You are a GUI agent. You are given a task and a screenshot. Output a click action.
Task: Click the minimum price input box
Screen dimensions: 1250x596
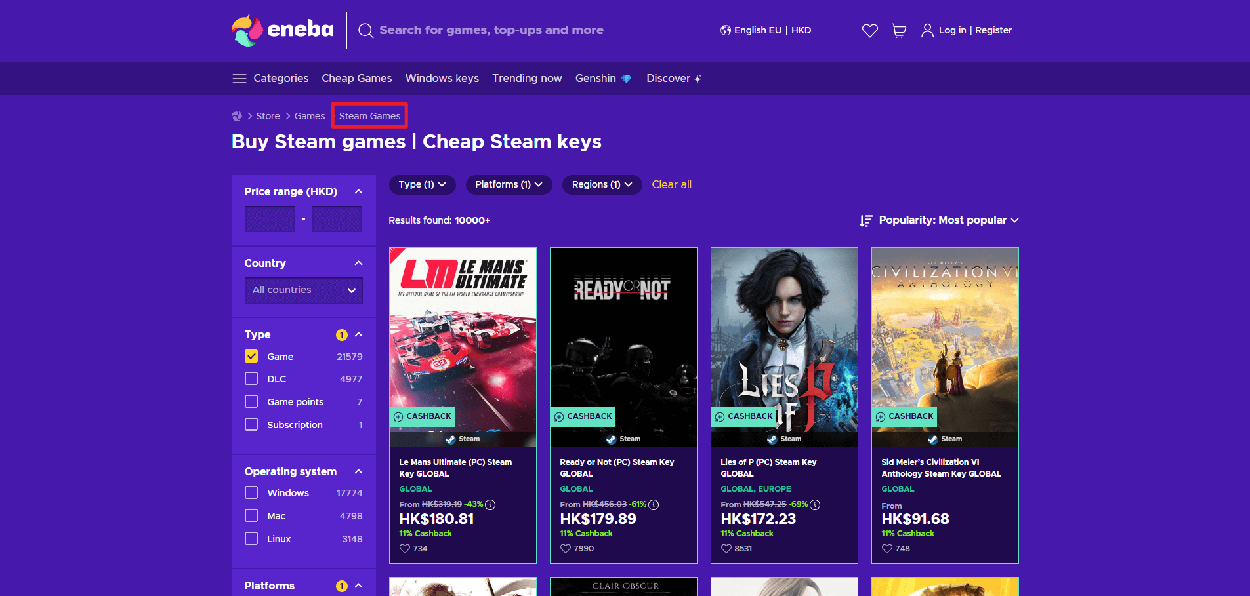coord(270,219)
